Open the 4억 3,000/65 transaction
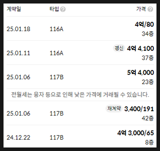 [136, 133]
